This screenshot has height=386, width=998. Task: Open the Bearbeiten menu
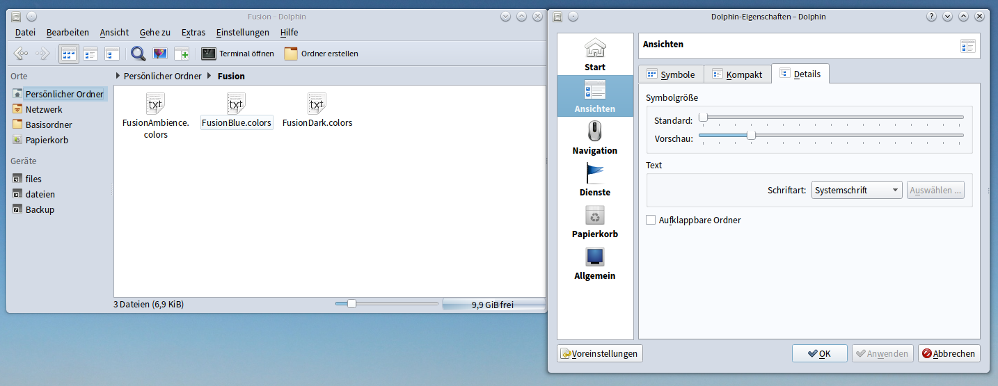68,32
